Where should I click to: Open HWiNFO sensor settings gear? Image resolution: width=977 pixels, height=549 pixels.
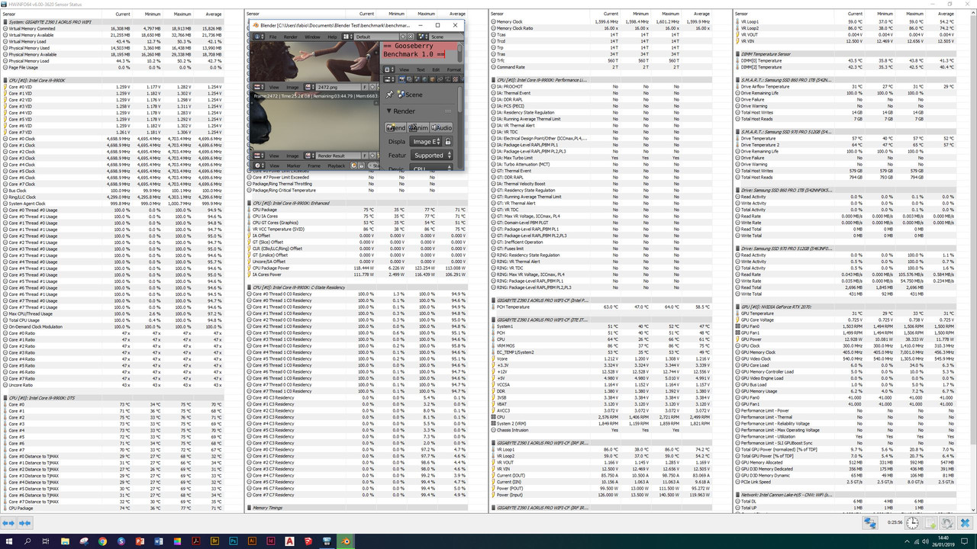coord(946,523)
